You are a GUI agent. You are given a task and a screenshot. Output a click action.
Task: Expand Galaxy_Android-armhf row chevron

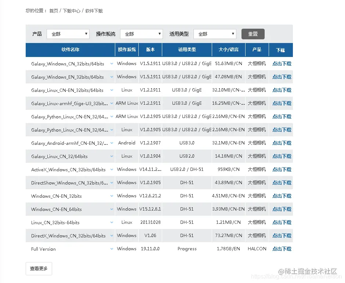(x=112, y=143)
